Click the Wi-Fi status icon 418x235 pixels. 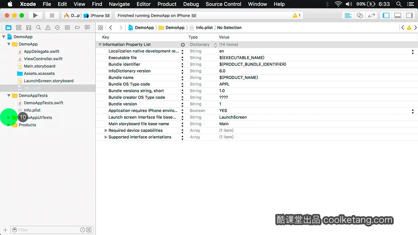point(338,4)
